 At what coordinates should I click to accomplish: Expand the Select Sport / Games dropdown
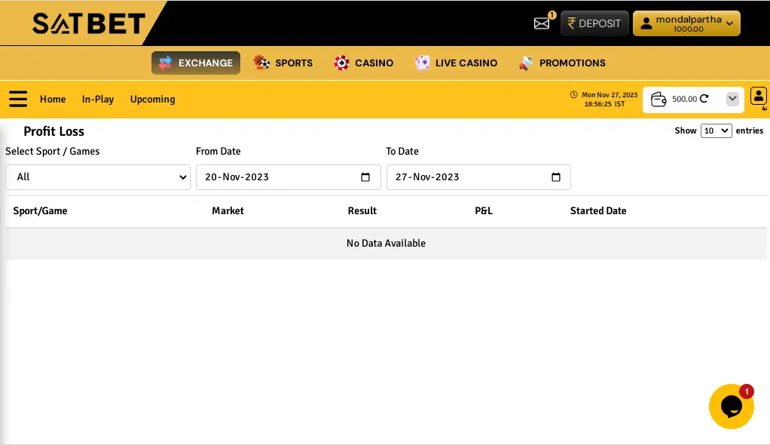tap(98, 177)
